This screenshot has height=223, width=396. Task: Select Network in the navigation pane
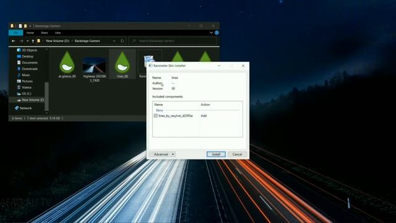pyautogui.click(x=24, y=108)
